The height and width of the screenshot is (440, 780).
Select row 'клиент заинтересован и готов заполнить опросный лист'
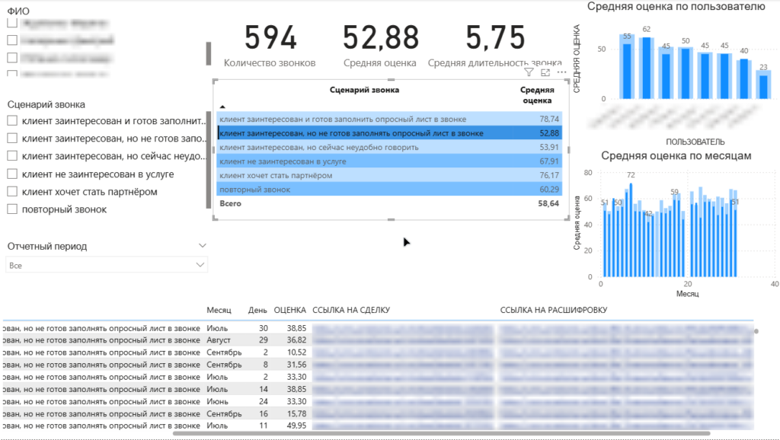click(389, 119)
